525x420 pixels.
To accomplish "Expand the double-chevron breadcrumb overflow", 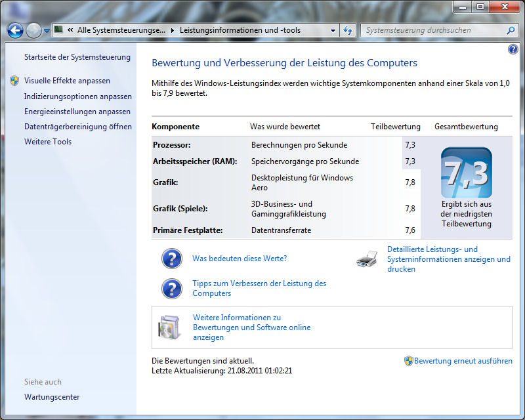I will pos(70,30).
